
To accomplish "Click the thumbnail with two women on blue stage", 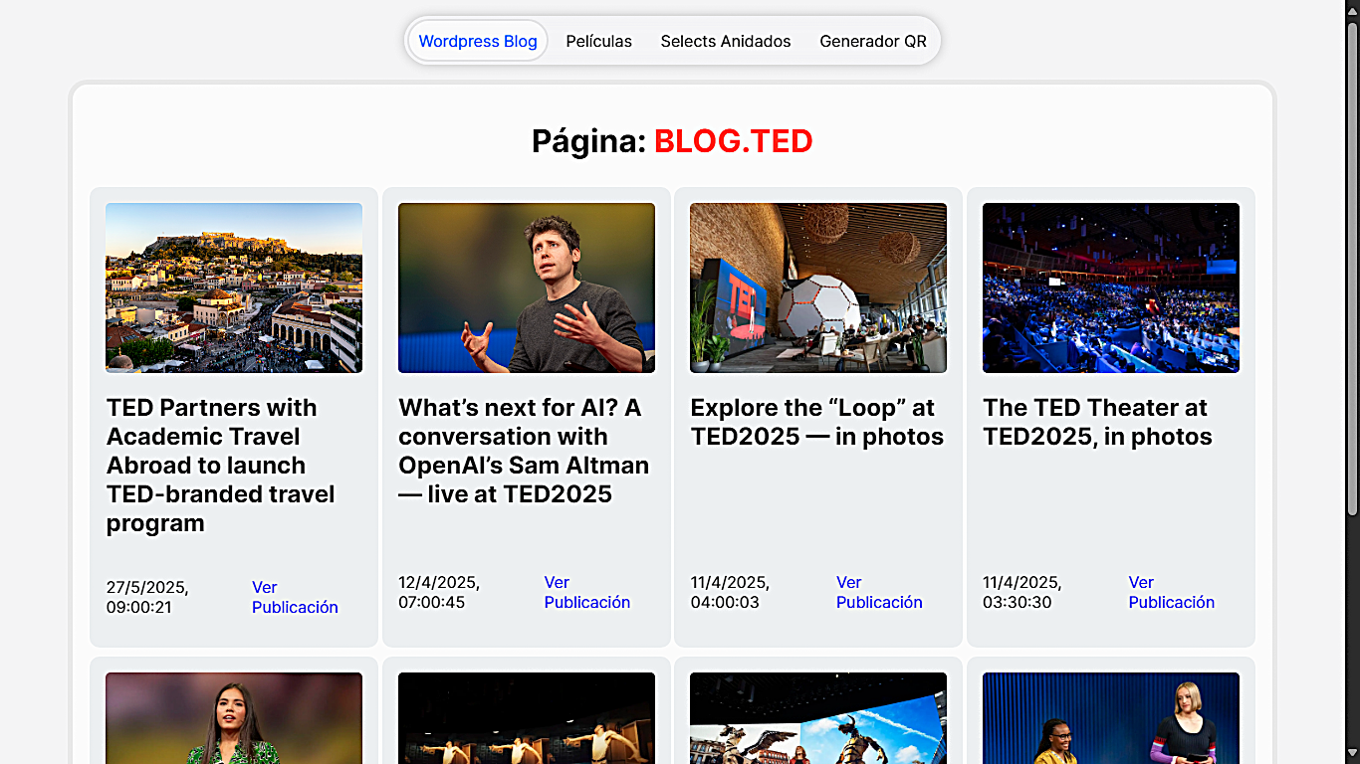I will (1111, 718).
